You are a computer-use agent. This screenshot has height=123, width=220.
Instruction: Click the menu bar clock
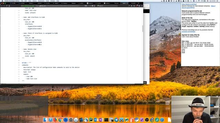point(212,1)
